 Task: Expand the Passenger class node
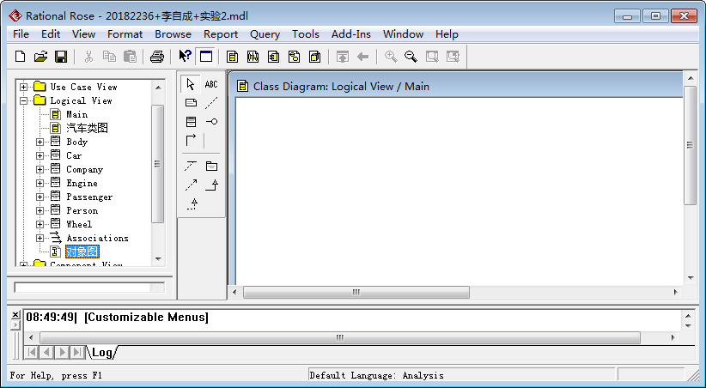point(40,197)
